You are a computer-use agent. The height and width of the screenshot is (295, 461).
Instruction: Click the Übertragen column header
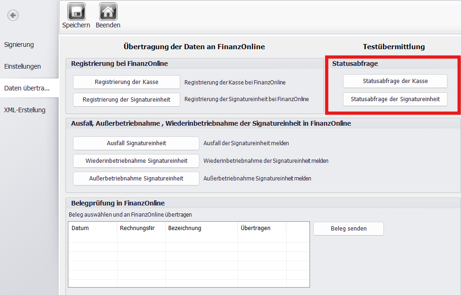coord(262,228)
